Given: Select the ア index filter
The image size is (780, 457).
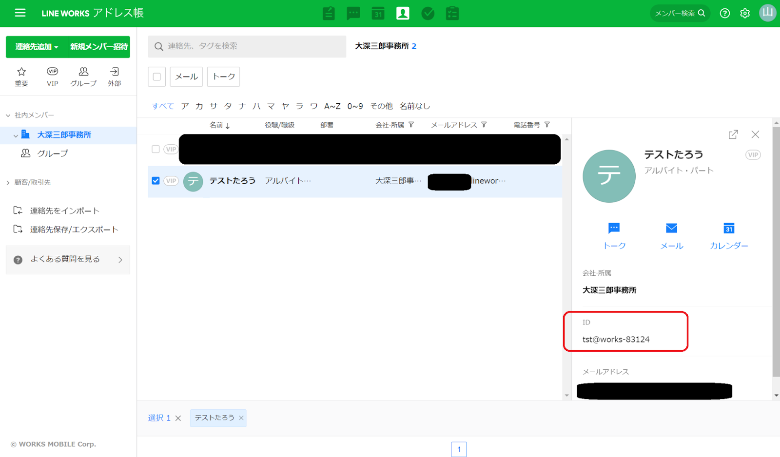Looking at the screenshot, I should pyautogui.click(x=185, y=106).
